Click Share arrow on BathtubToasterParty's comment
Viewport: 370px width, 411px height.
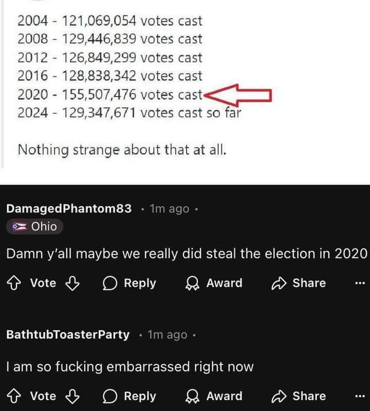278,396
